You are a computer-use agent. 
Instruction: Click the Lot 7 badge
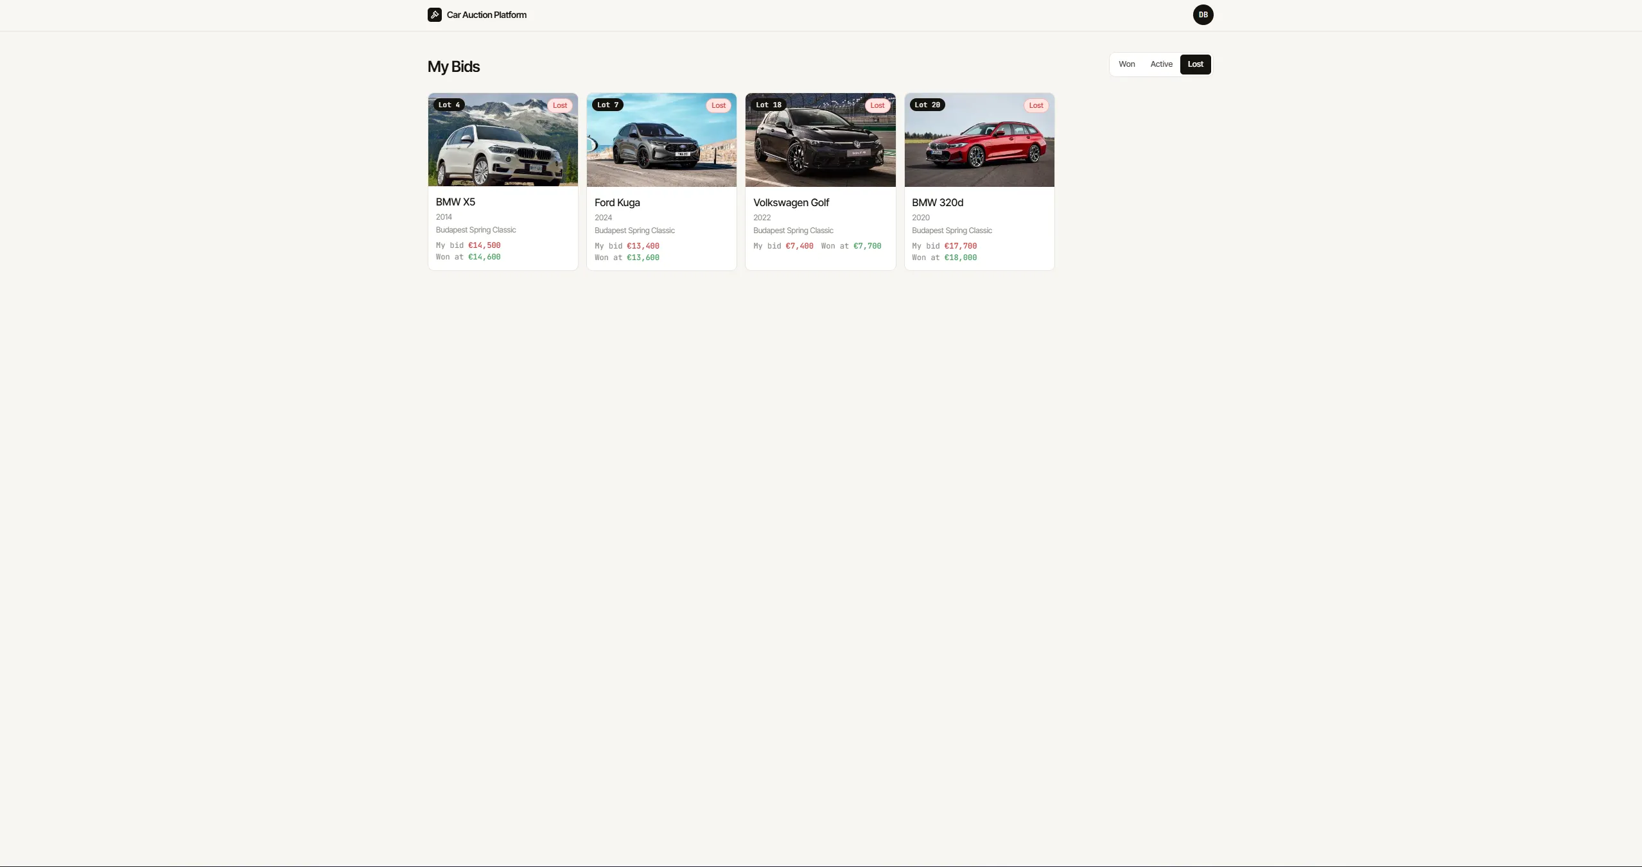(x=607, y=105)
